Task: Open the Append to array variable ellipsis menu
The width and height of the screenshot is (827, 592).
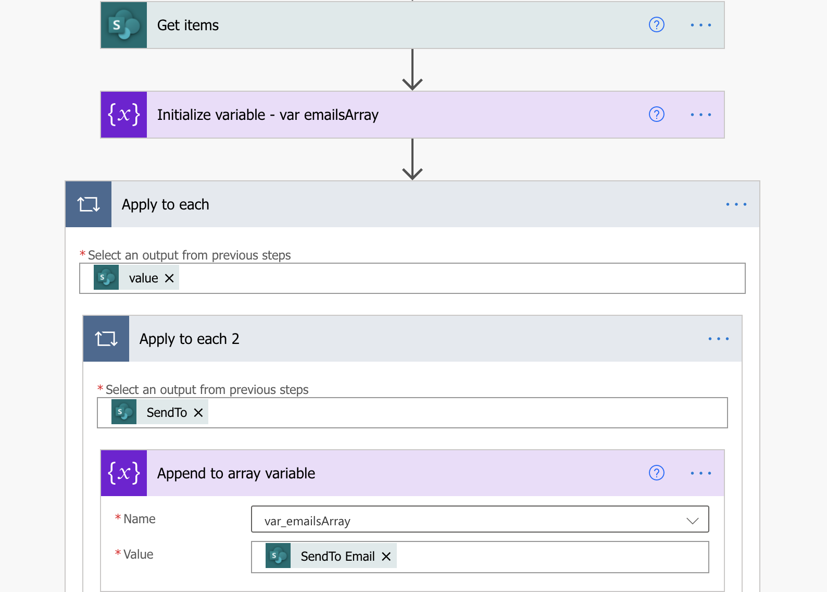Action: coord(700,473)
